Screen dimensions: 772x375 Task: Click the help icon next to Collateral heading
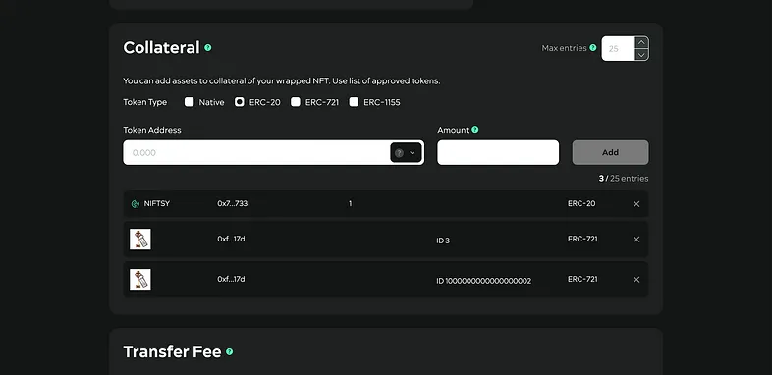tap(208, 48)
